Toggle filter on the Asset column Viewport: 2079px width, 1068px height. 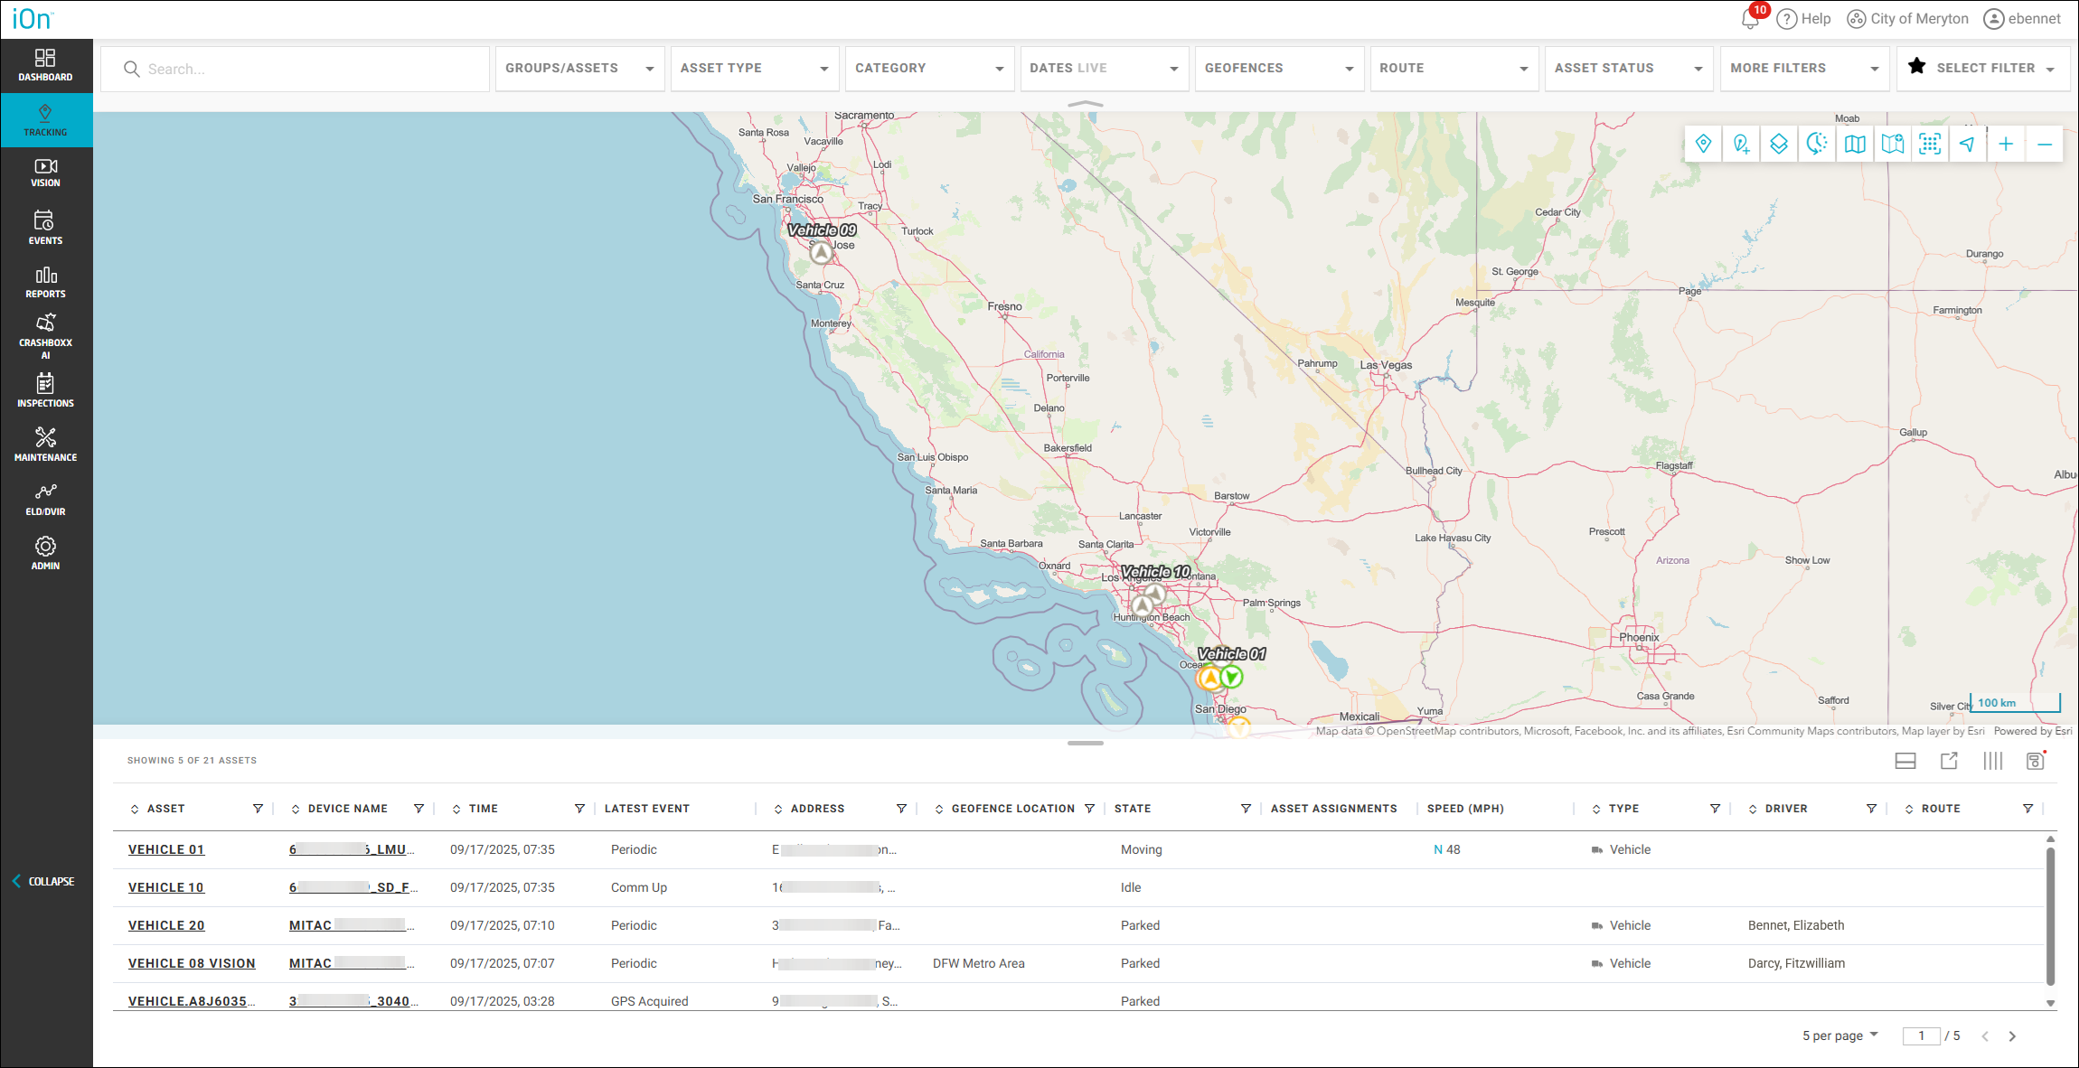point(258,809)
